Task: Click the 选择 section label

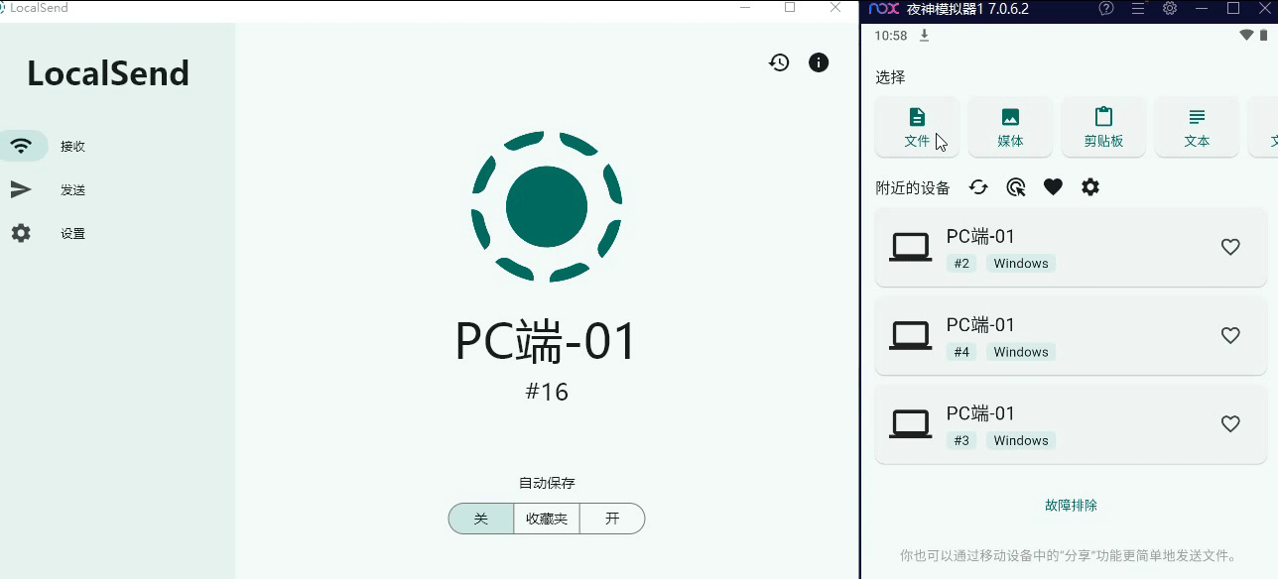Action: (890, 77)
